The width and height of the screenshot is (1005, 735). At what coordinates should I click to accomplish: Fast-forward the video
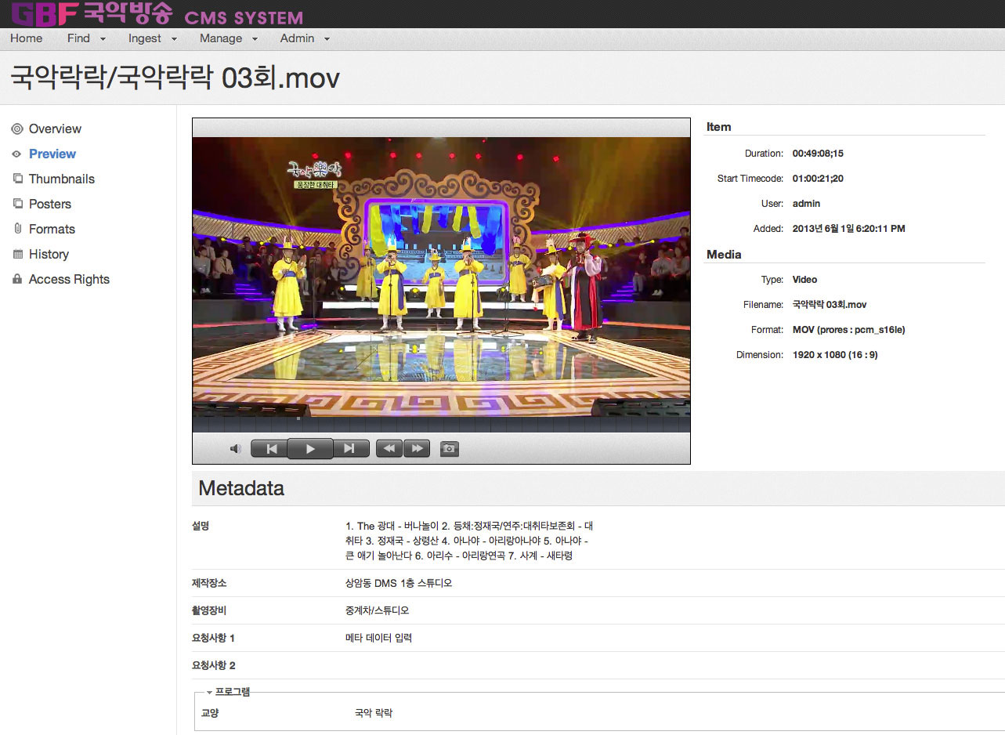(417, 449)
